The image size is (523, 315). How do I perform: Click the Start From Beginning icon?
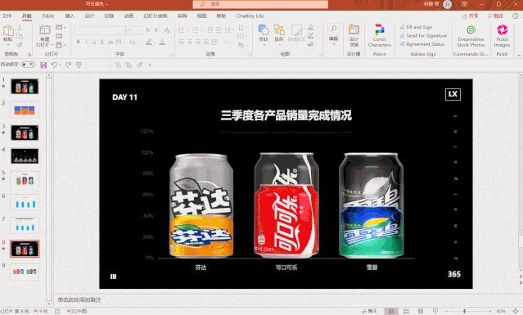pyautogui.click(x=79, y=65)
